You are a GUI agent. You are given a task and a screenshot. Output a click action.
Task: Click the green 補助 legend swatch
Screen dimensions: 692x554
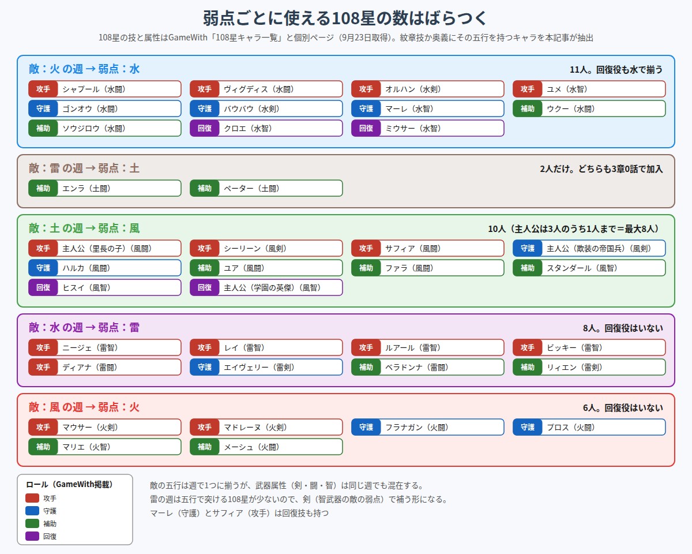32,523
